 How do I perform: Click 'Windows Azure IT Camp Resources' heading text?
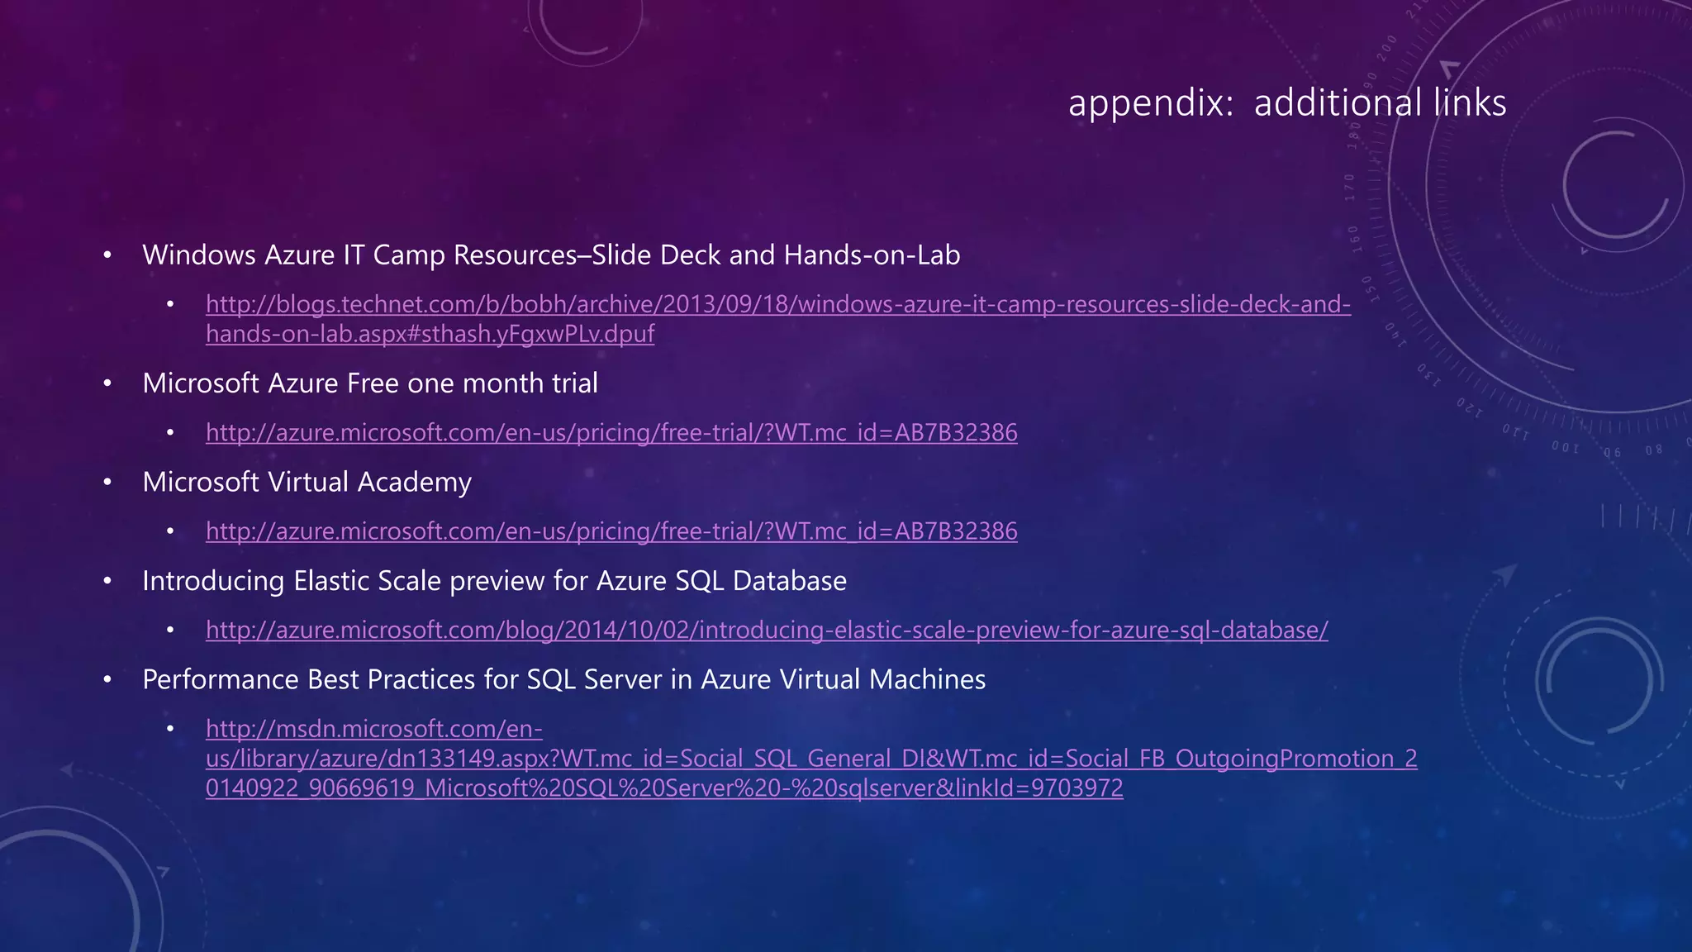pos(551,255)
